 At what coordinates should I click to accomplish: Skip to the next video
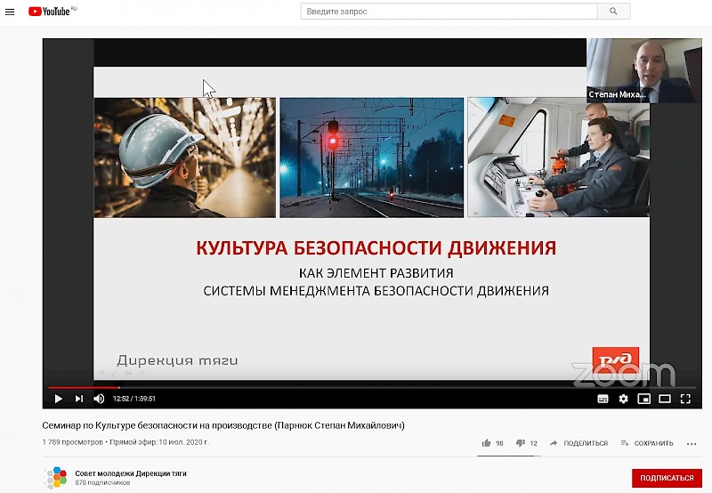78,399
